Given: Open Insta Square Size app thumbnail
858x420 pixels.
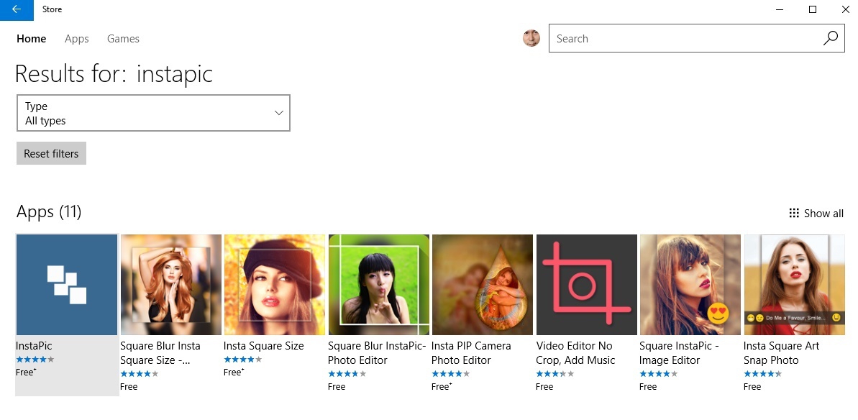Looking at the screenshot, I should pyautogui.click(x=275, y=285).
